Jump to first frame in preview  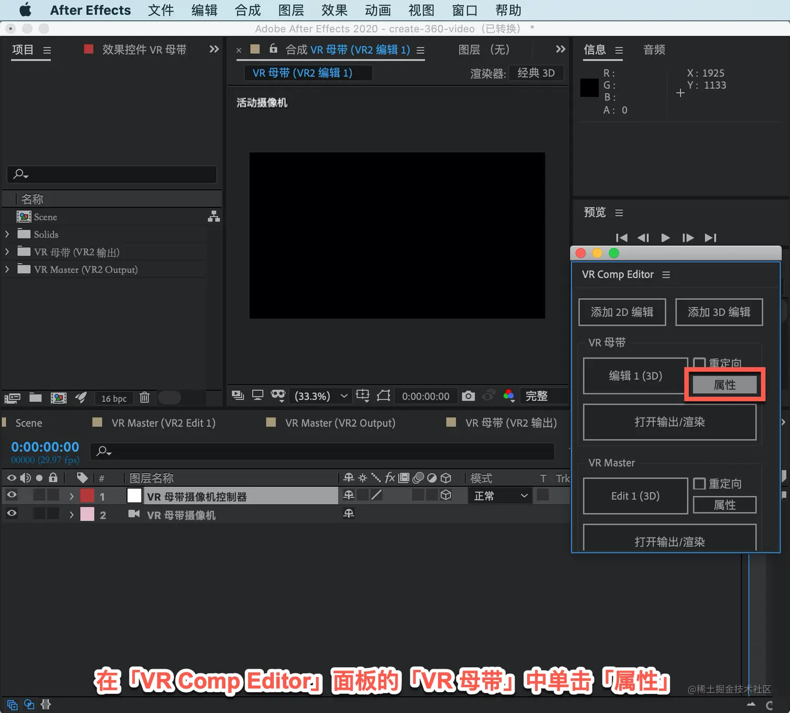(x=621, y=238)
